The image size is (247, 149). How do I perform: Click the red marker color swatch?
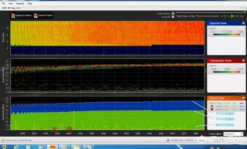pos(212,109)
